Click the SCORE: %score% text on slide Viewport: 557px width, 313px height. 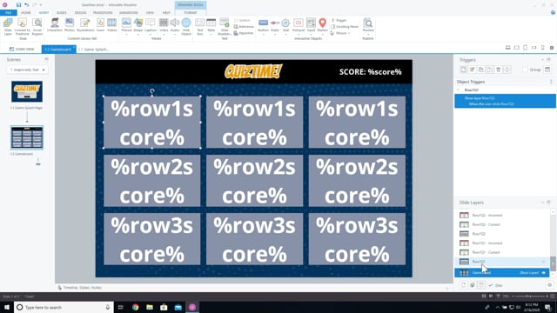coord(370,72)
